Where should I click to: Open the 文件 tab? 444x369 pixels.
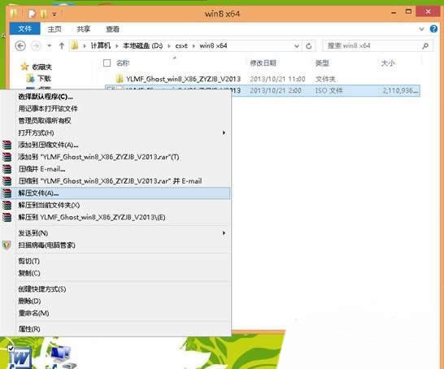[x=25, y=29]
